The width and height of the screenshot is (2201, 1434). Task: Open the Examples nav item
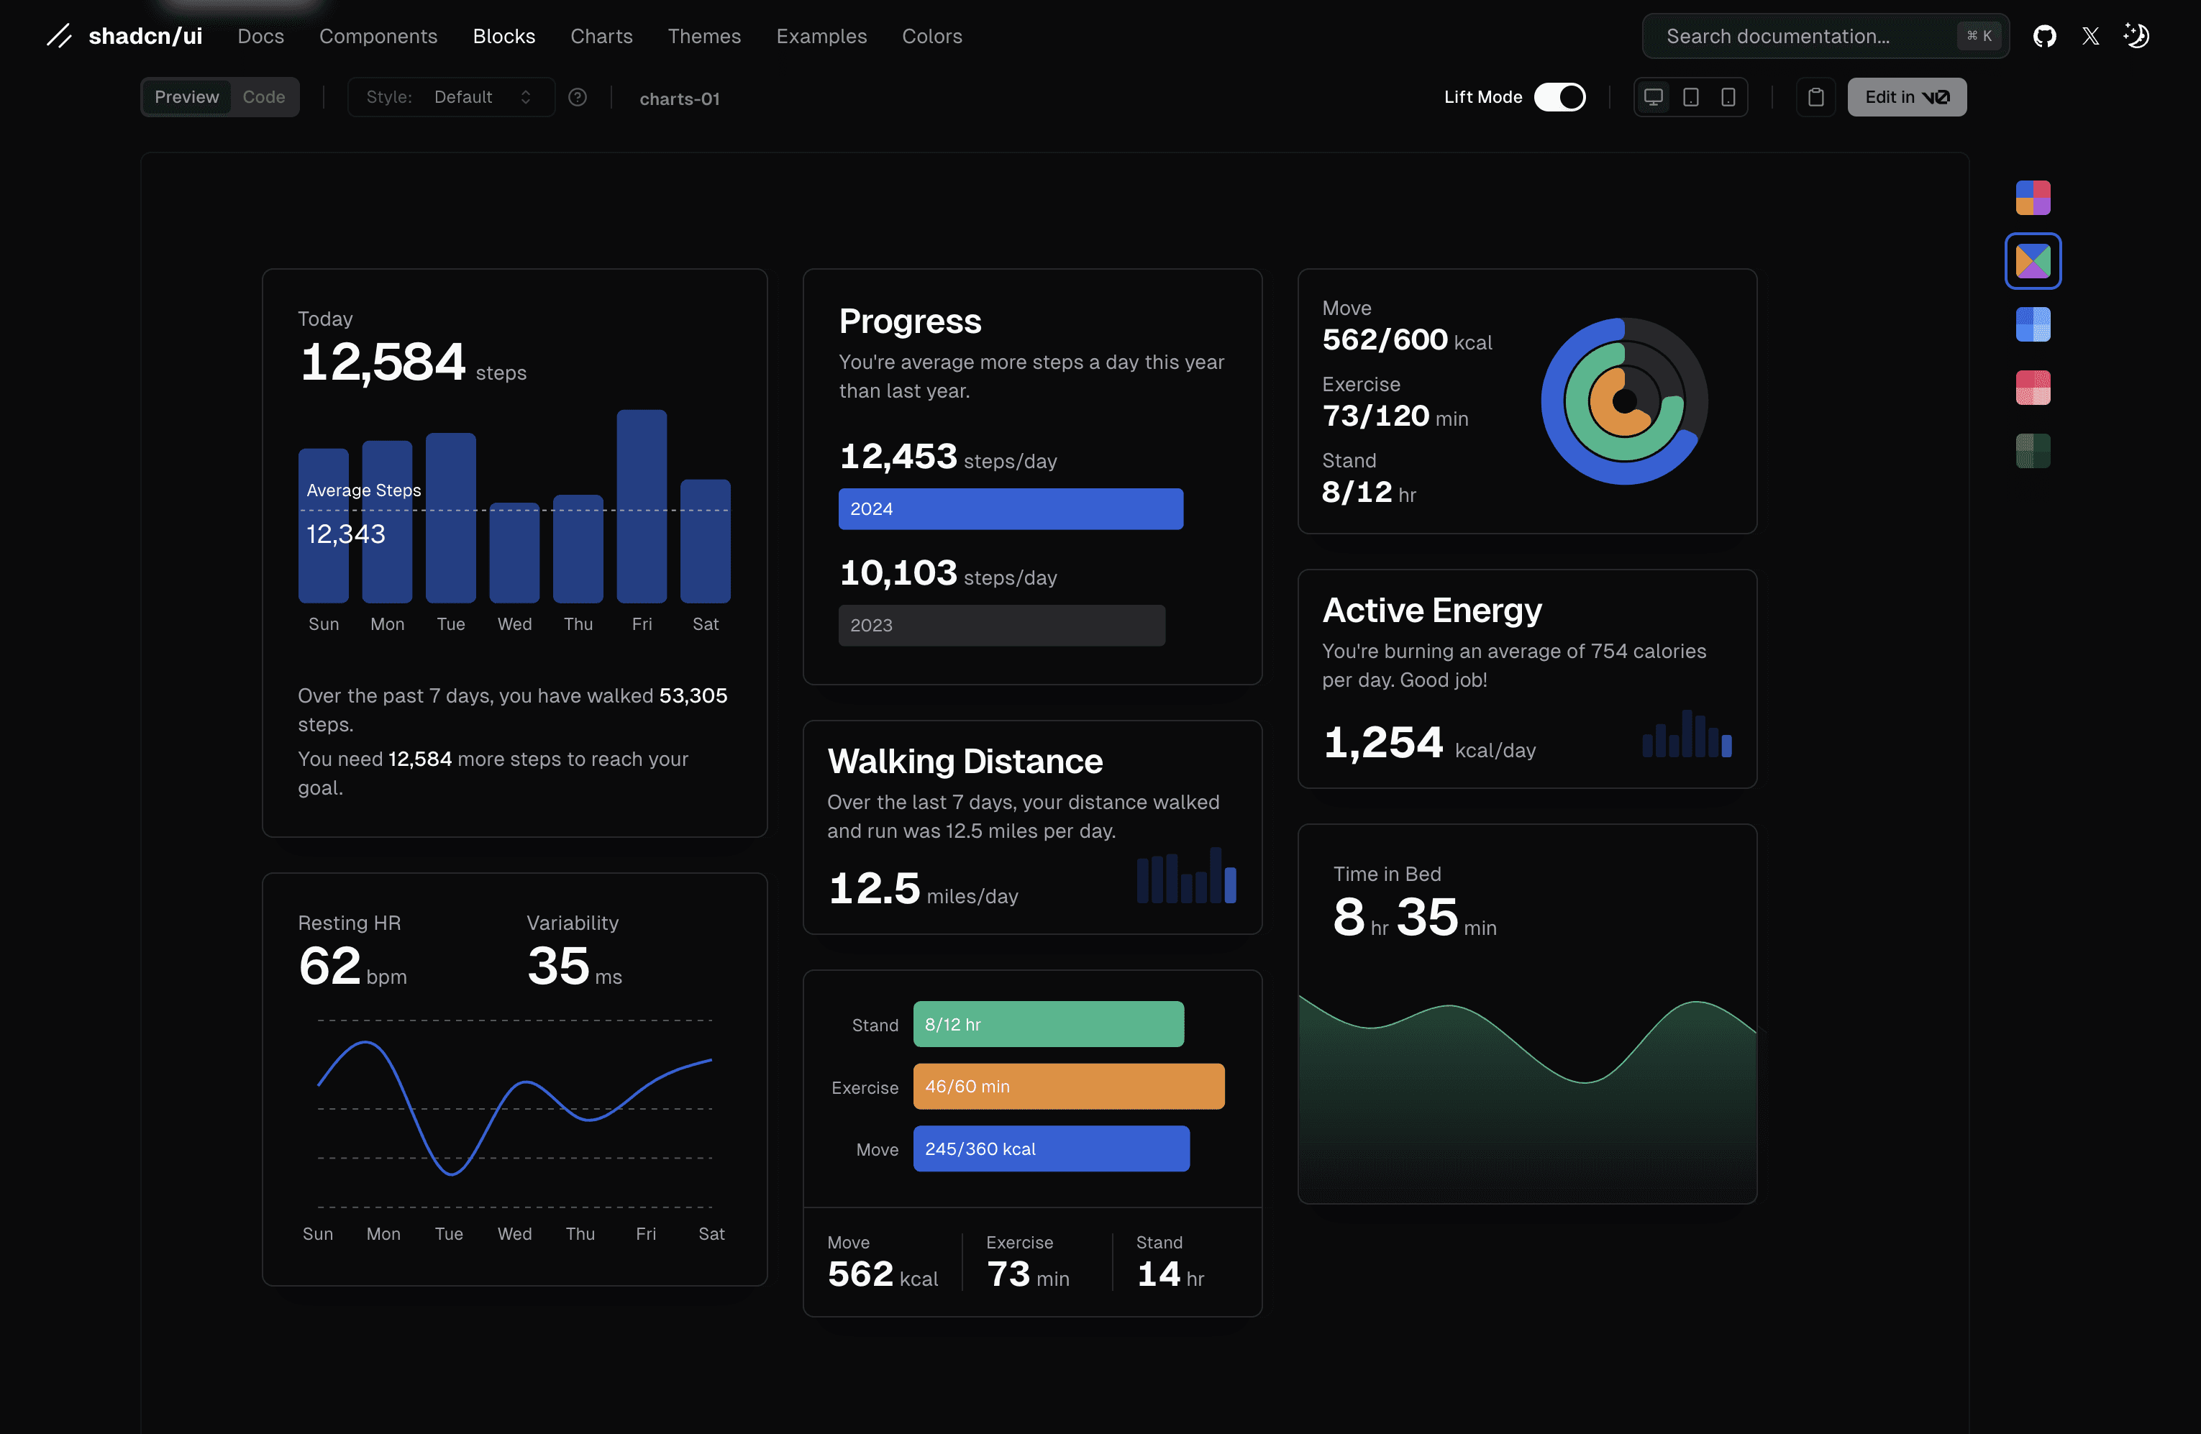[x=821, y=36]
